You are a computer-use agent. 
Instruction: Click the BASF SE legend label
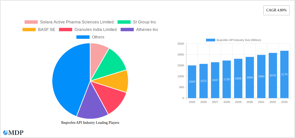pyautogui.click(x=47, y=29)
